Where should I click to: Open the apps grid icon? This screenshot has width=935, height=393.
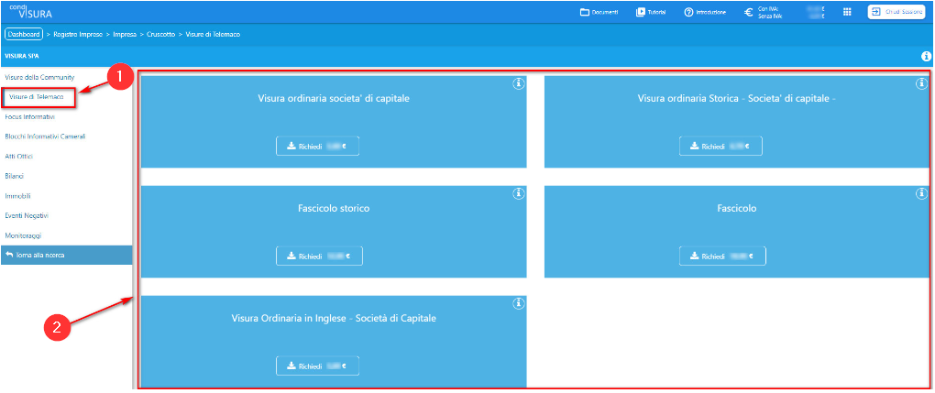(x=846, y=12)
